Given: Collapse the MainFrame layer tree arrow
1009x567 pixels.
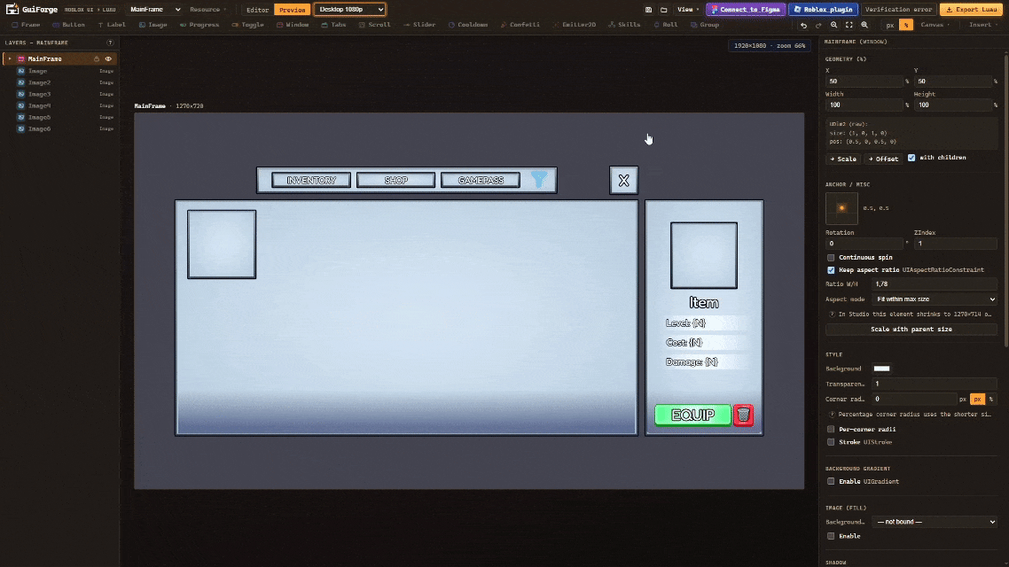Looking at the screenshot, I should 10,58.
